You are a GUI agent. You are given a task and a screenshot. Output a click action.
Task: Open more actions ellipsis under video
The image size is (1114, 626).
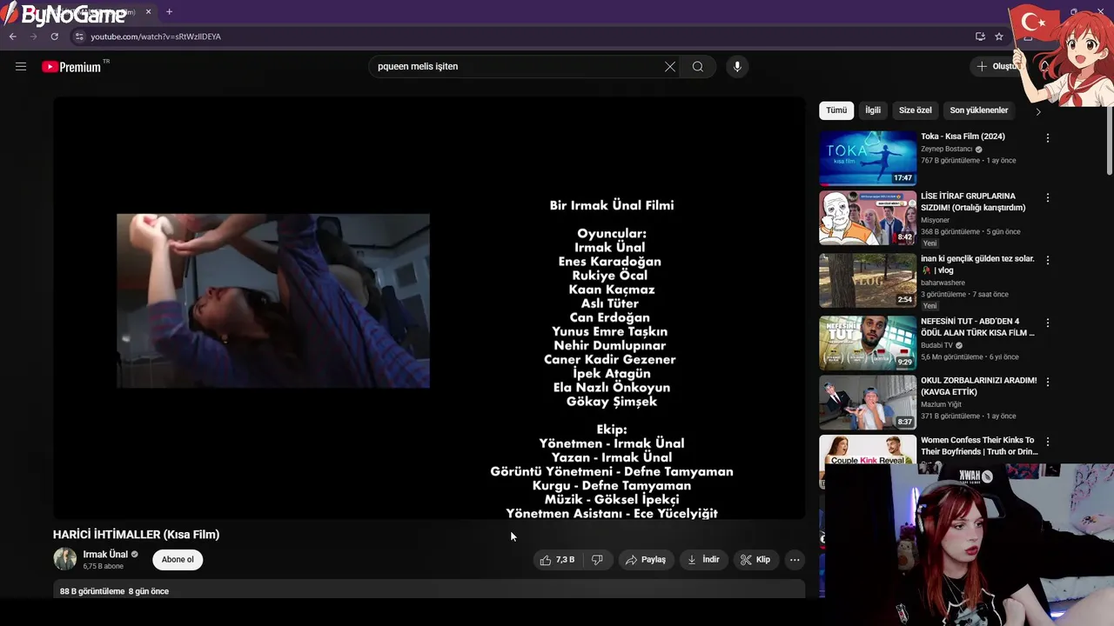point(795,560)
